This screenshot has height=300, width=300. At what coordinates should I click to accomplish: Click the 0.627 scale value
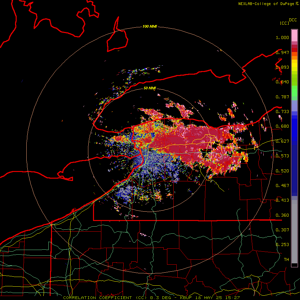282,141
